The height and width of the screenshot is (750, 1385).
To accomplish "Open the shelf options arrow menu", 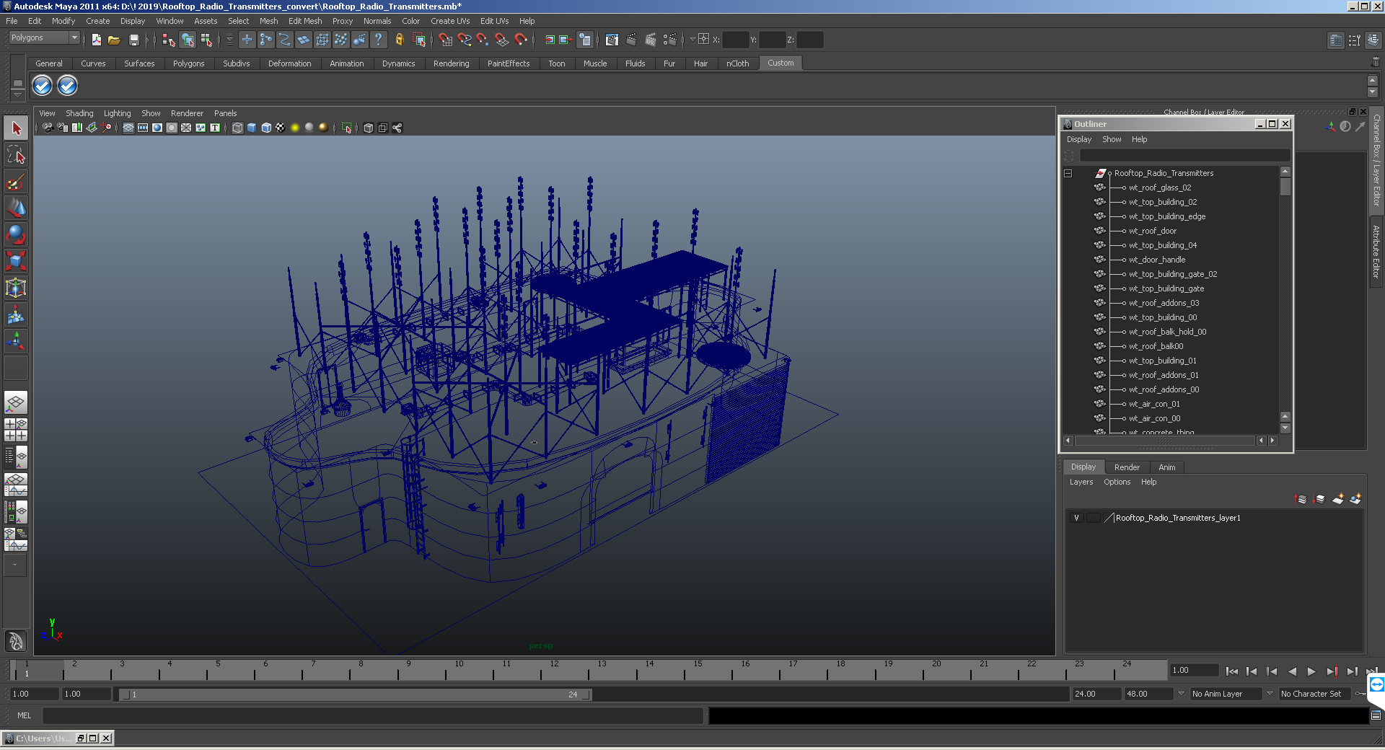I will [x=17, y=94].
